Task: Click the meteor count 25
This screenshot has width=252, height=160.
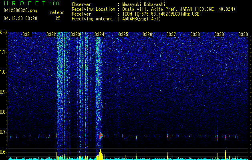Action: (x=58, y=18)
